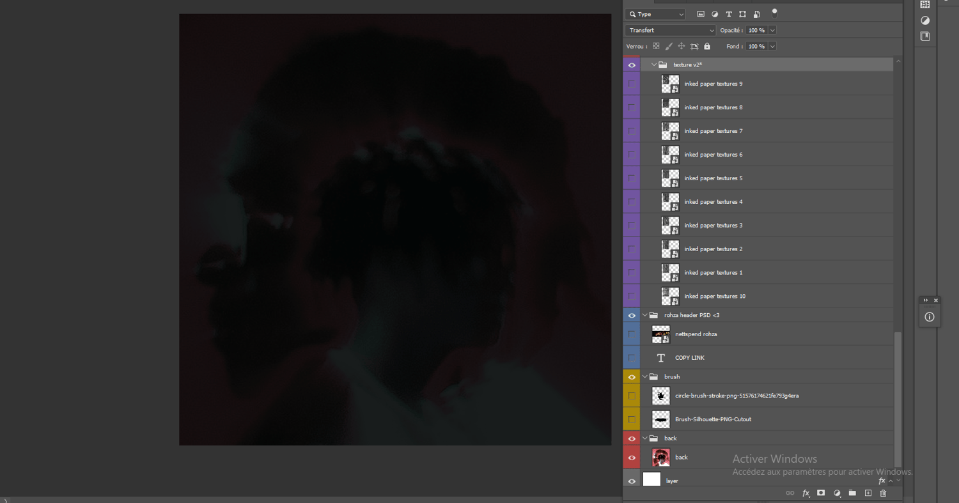Click the T icon of COPY LINK layer
This screenshot has height=503, width=959.
pos(661,358)
